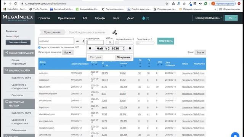244x137 pixels.
Task: Open the ru domain zone dropdown
Action: 80,41
